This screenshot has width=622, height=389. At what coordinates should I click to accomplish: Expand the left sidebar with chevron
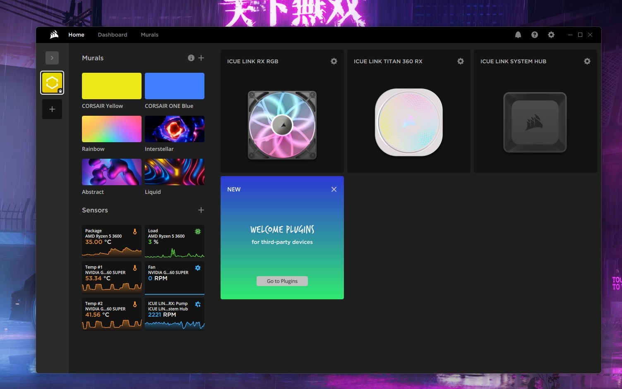(x=52, y=58)
